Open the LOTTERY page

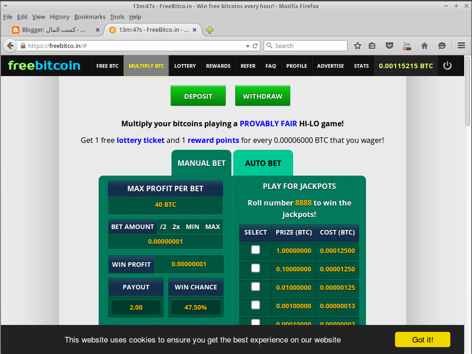(x=185, y=65)
